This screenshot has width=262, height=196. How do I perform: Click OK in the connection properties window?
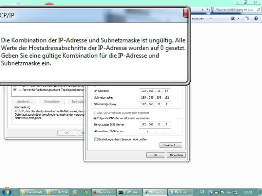[x=66, y=133]
